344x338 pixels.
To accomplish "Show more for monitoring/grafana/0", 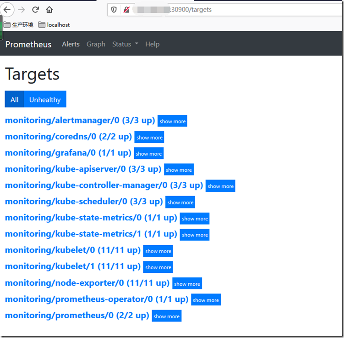I will click(149, 153).
